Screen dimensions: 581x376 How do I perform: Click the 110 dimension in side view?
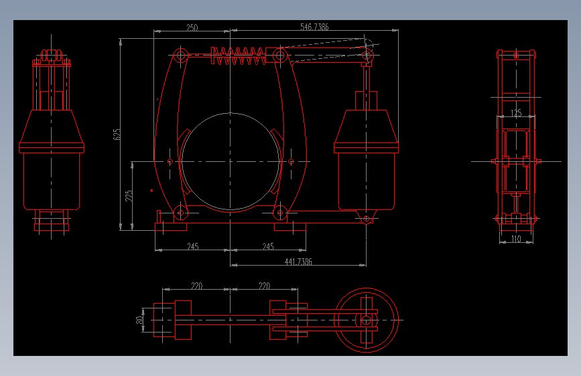[516, 239]
